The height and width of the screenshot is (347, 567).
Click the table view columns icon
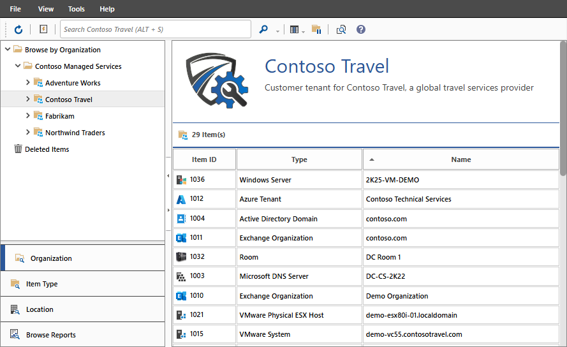coord(295,30)
